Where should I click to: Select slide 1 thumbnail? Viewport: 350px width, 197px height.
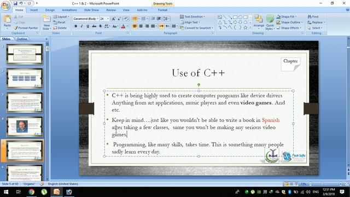(x=25, y=54)
